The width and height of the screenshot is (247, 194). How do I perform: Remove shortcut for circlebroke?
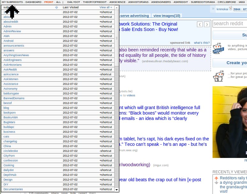[105, 151]
